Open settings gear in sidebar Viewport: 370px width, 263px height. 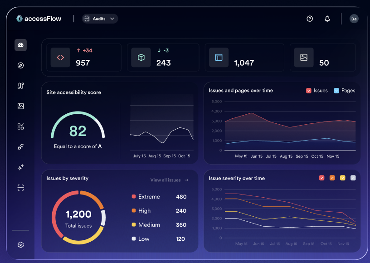tap(20, 245)
